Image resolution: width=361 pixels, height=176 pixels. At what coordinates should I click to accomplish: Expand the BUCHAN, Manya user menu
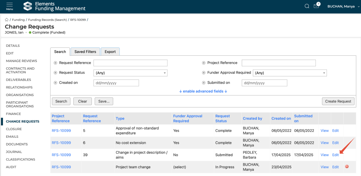(343, 7)
